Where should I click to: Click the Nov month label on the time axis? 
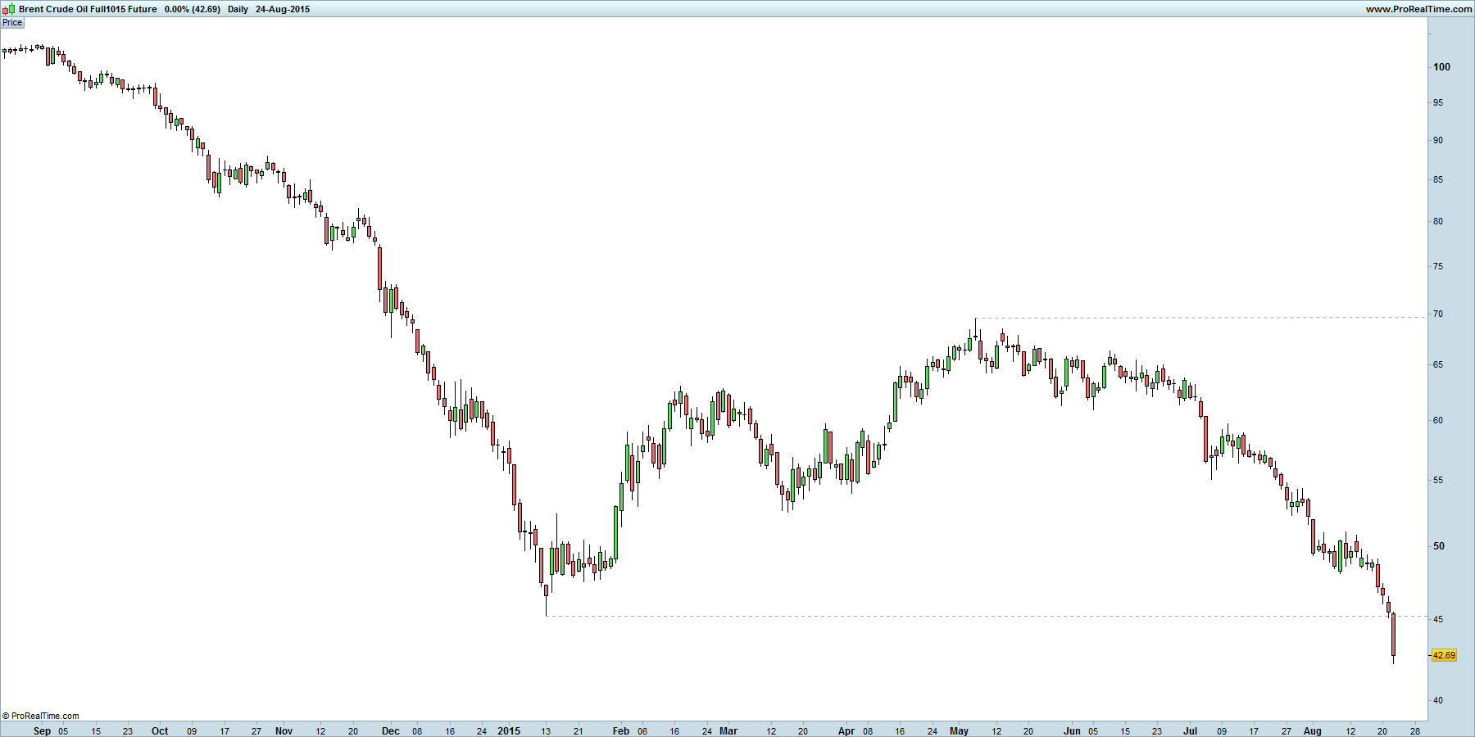(x=284, y=731)
